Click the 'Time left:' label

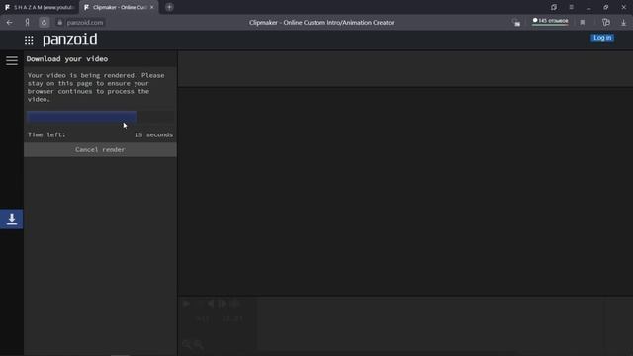46,134
